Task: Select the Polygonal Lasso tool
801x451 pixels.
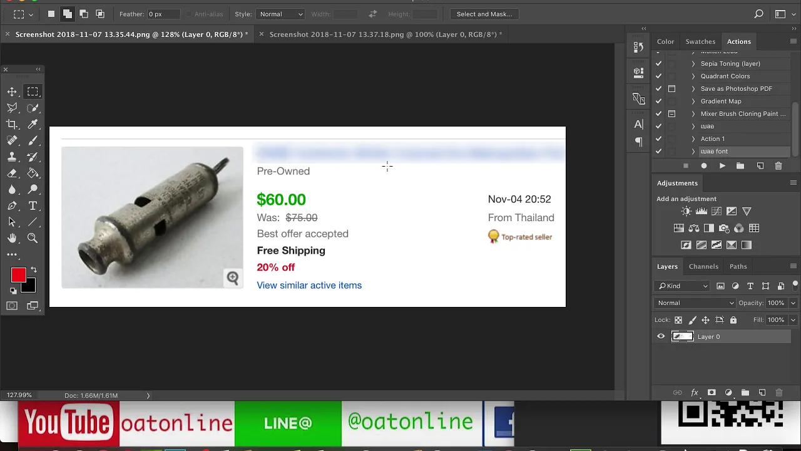Action: point(12,108)
